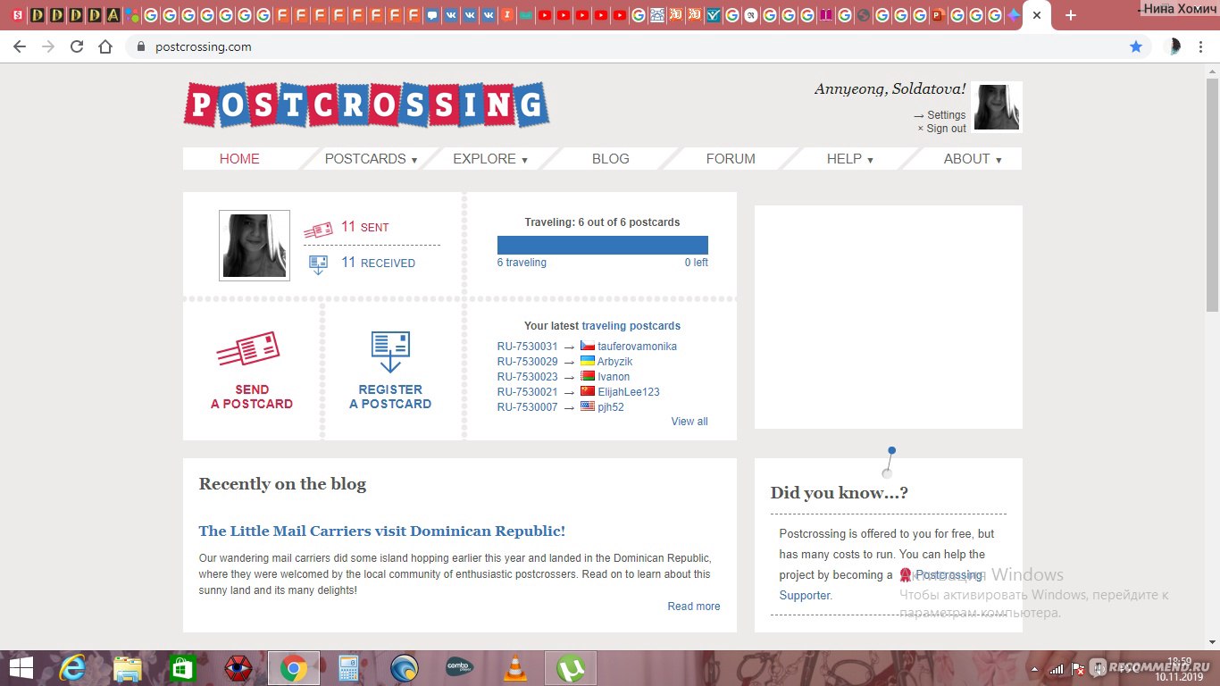1220x686 pixels.
Task: Click the 6 traveling link
Action: pos(522,263)
